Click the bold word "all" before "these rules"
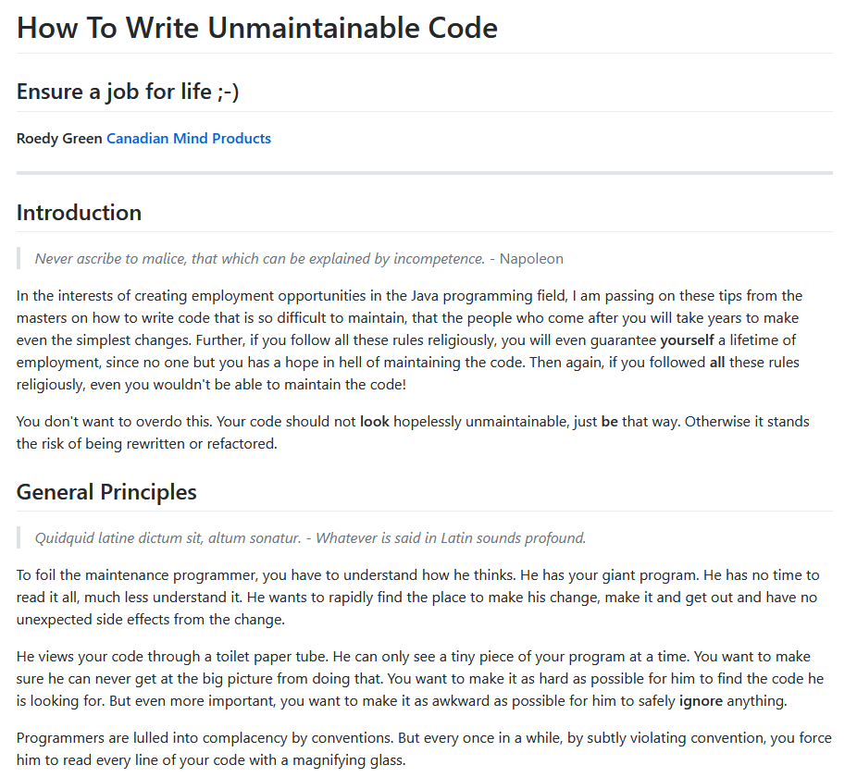 click(x=717, y=363)
